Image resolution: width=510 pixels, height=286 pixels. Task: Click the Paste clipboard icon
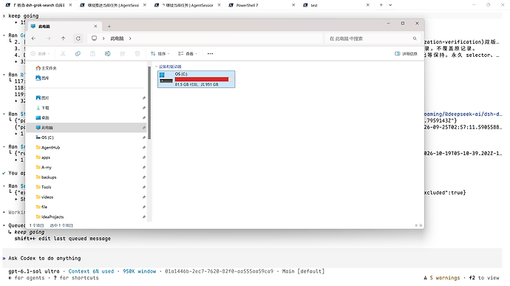pos(92,54)
